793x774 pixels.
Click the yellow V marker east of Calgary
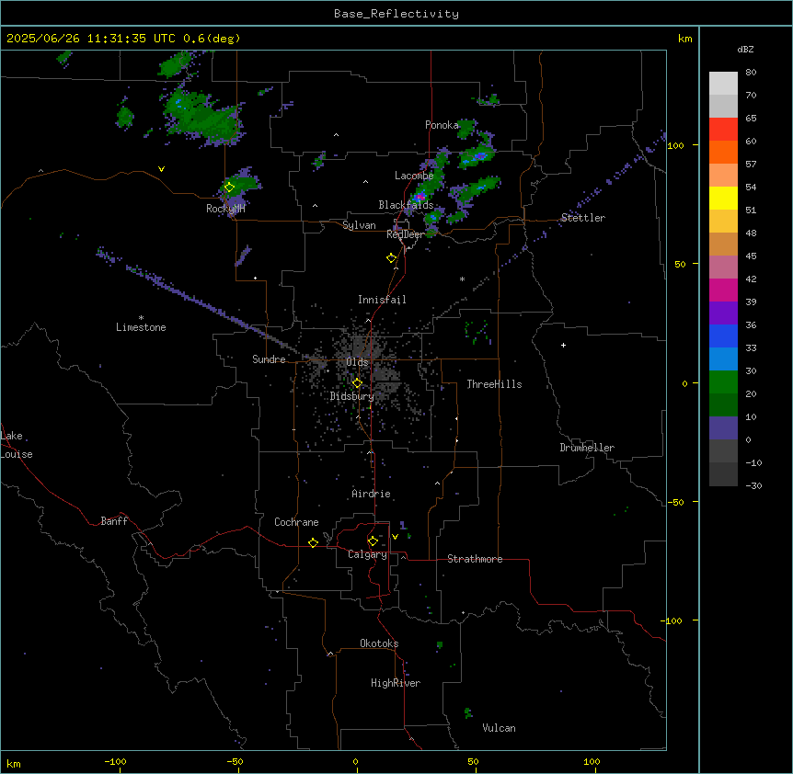(x=395, y=537)
